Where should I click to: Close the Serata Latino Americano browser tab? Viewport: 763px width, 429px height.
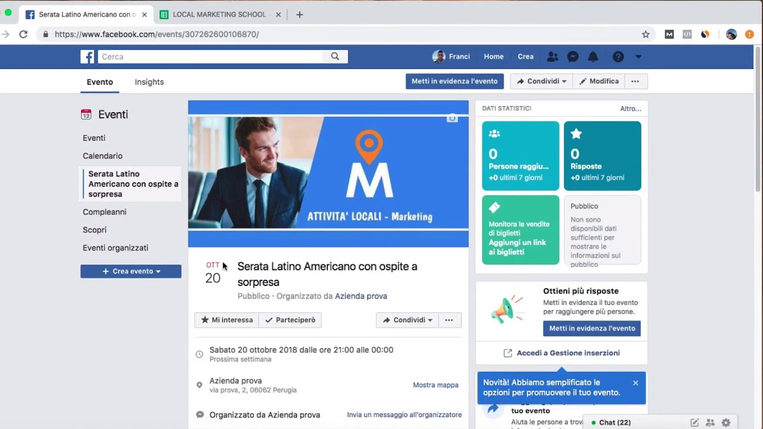pos(144,14)
